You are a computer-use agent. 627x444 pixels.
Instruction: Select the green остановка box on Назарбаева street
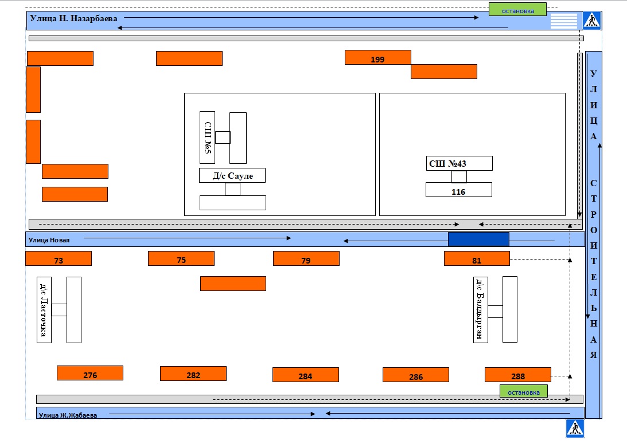click(517, 10)
